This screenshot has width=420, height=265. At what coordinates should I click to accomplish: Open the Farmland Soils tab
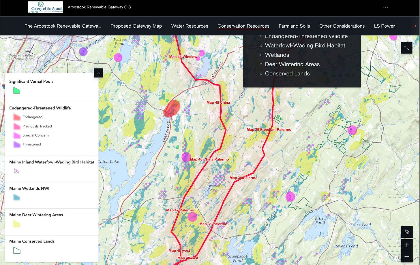pos(294,26)
